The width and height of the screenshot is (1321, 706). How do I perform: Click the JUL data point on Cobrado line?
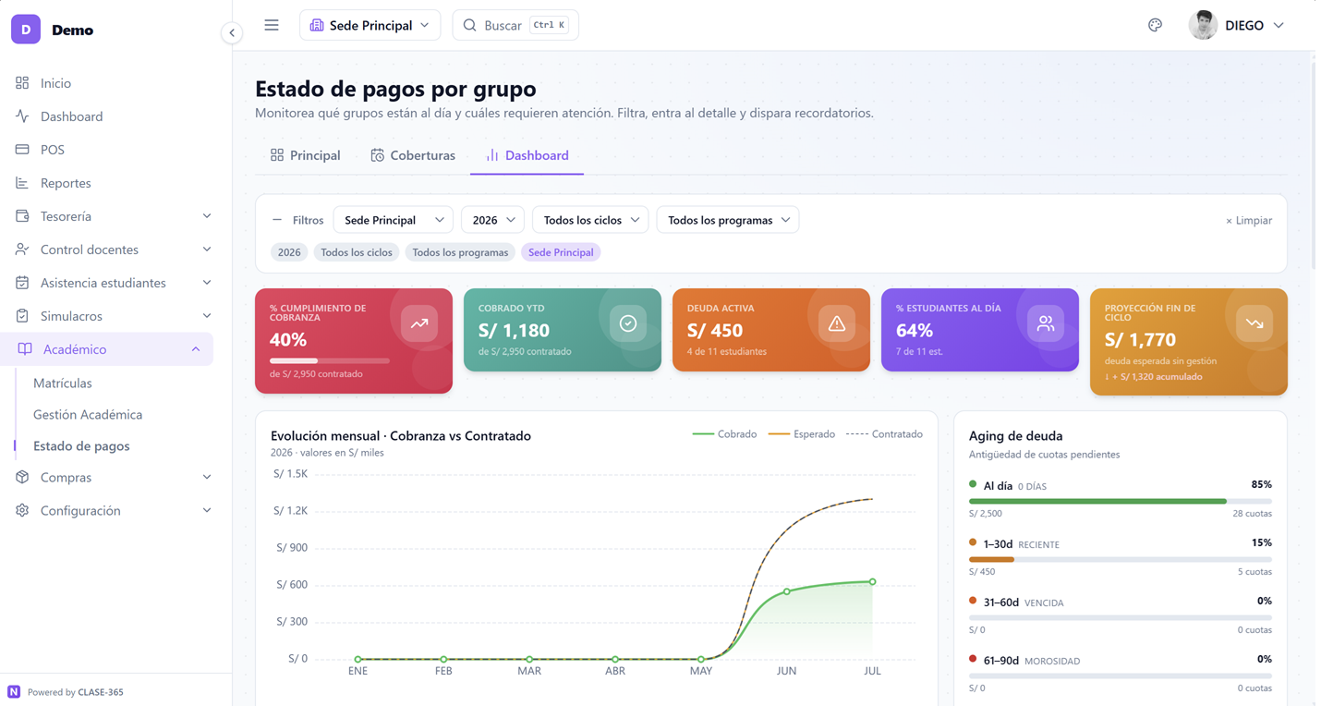(873, 582)
